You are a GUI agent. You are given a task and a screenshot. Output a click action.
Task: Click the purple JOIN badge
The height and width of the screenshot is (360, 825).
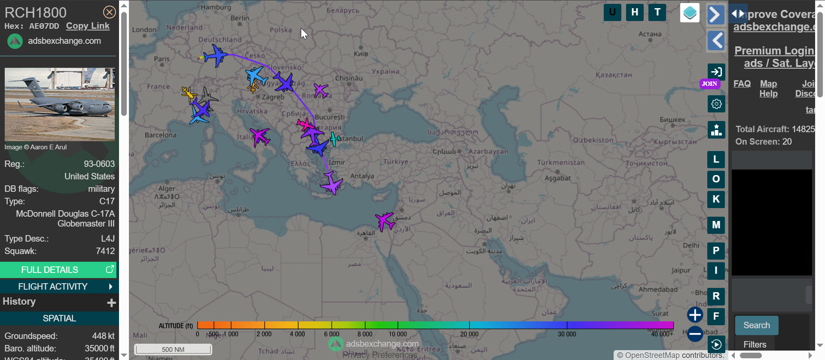tap(709, 84)
